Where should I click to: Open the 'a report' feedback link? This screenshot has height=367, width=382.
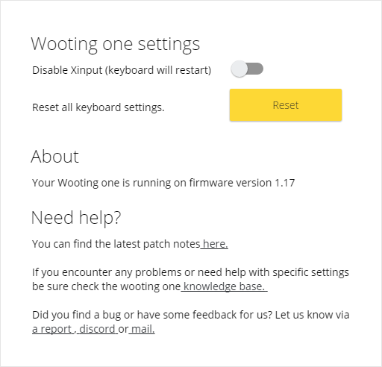[x=53, y=329]
